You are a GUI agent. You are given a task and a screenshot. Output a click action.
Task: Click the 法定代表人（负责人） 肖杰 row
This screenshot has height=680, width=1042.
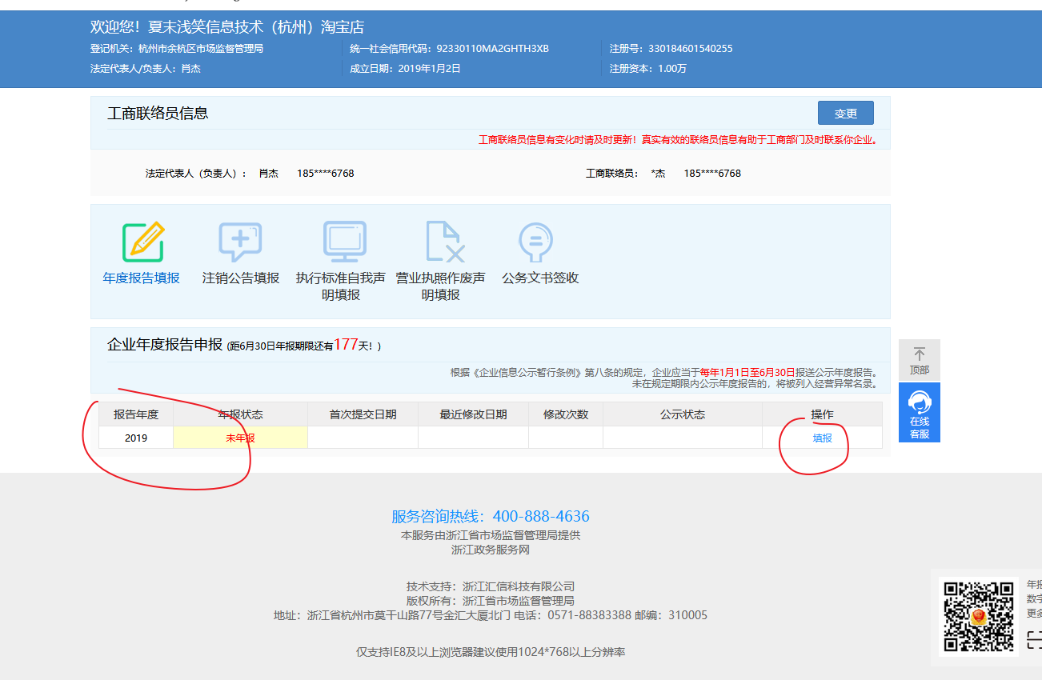pos(250,173)
